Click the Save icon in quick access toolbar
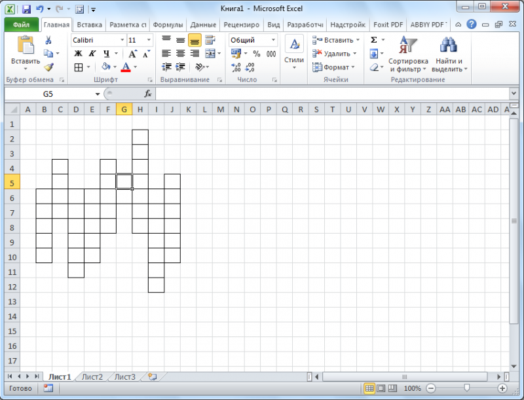Viewport: 524px width, 400px height. click(26, 9)
